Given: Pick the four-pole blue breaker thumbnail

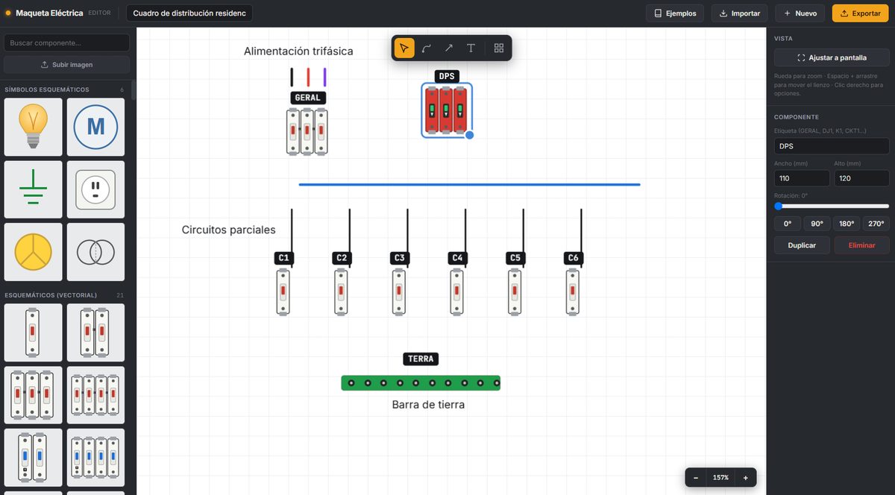Looking at the screenshot, I should pyautogui.click(x=95, y=457).
